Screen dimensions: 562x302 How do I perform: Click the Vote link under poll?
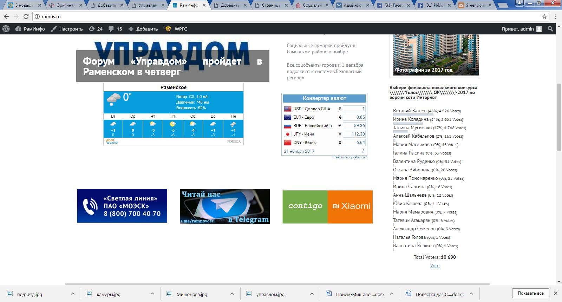(x=434, y=265)
